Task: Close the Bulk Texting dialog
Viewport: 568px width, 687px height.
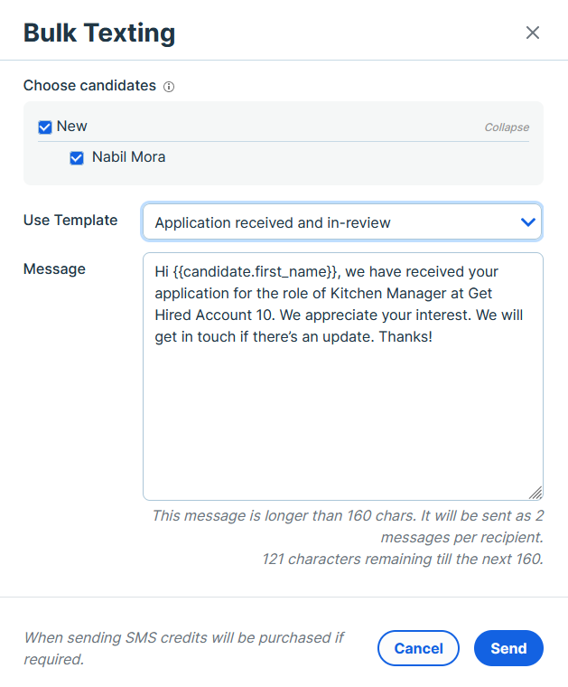Action: click(532, 33)
